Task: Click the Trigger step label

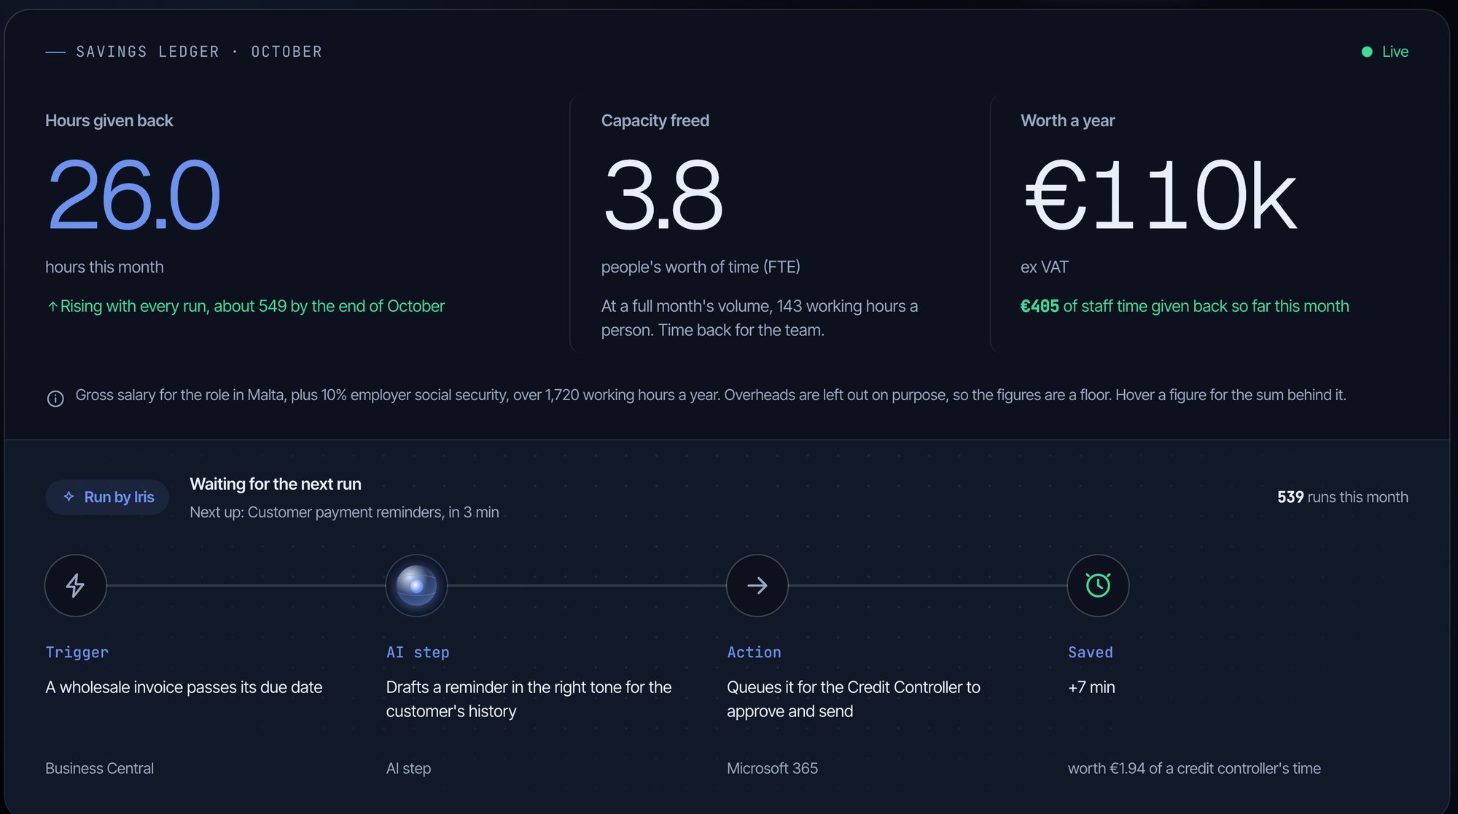Action: pos(77,652)
